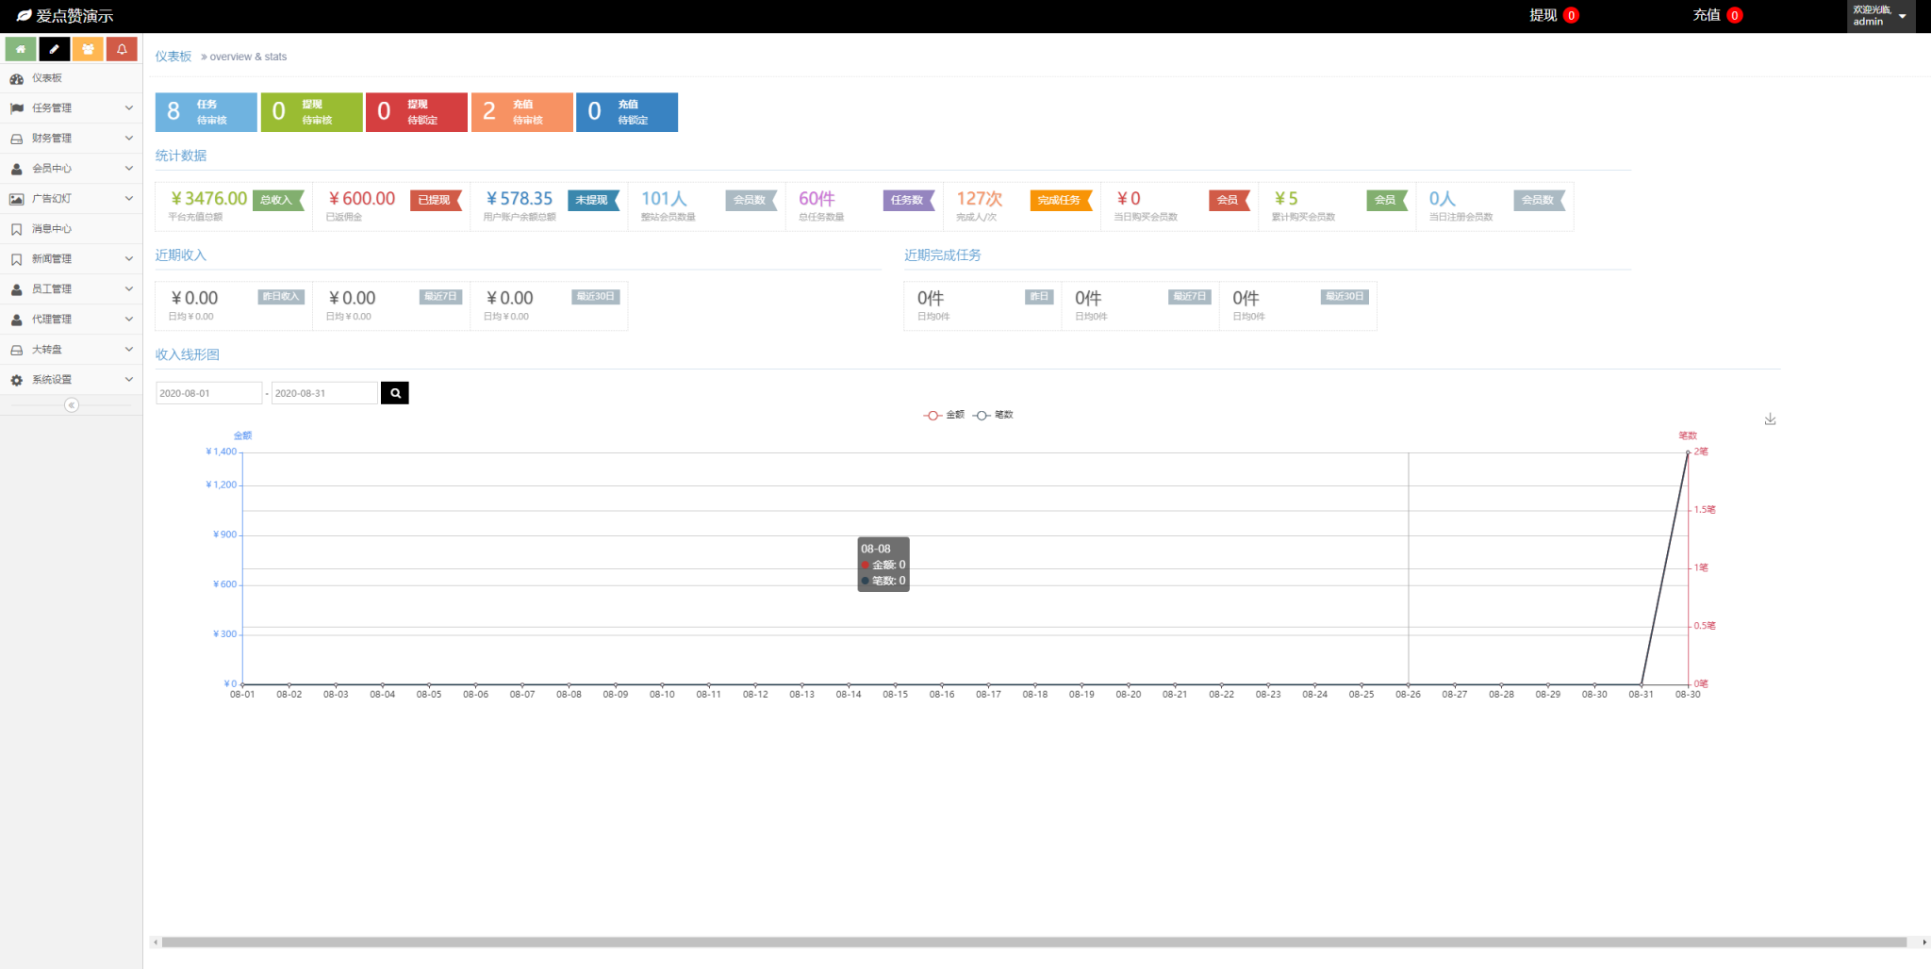
Task: Click the black pencil edit shortcut
Action: point(54,49)
